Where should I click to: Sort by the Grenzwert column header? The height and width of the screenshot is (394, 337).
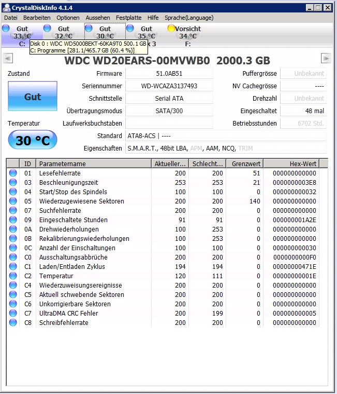244,164
